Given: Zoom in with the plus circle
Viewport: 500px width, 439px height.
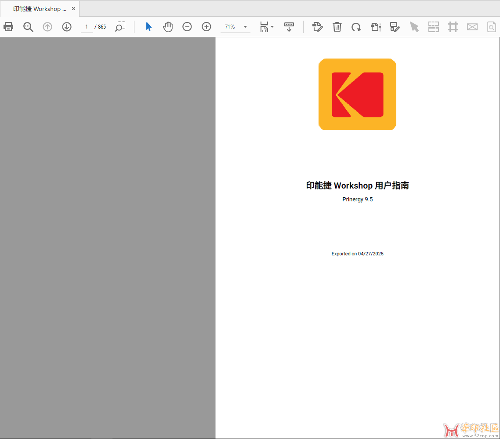Looking at the screenshot, I should (207, 27).
